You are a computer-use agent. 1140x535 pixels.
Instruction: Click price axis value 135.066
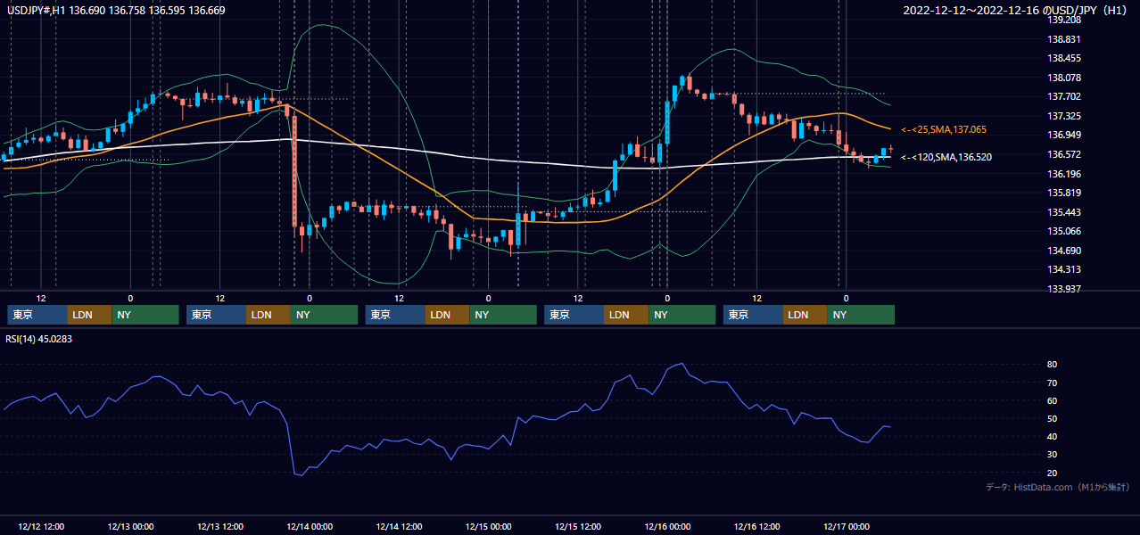point(1062,231)
